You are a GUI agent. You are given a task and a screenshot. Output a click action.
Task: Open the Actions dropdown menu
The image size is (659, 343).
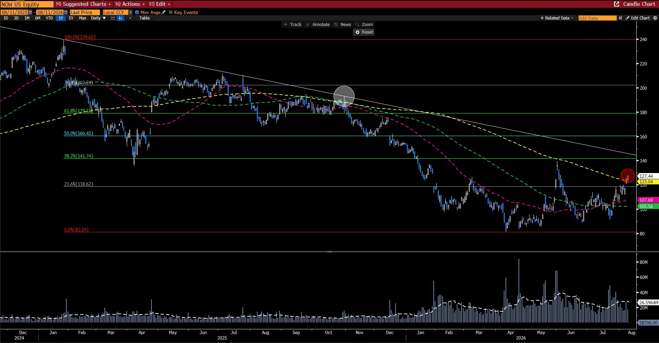pos(130,4)
